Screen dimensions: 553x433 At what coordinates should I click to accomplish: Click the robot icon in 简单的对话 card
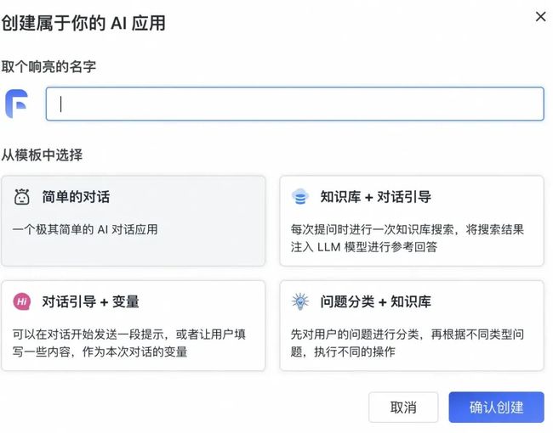22,197
